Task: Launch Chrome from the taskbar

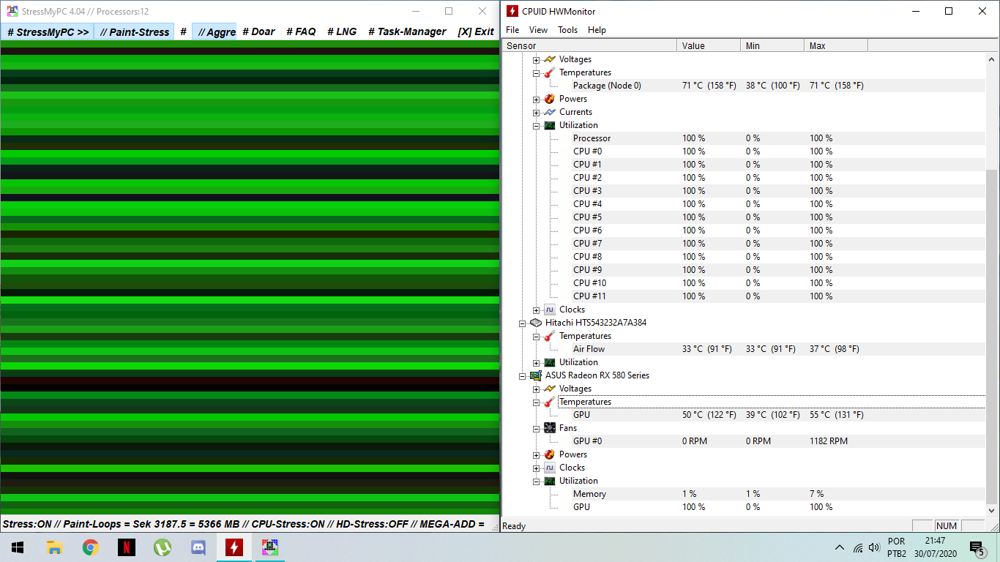Action: pyautogui.click(x=90, y=547)
